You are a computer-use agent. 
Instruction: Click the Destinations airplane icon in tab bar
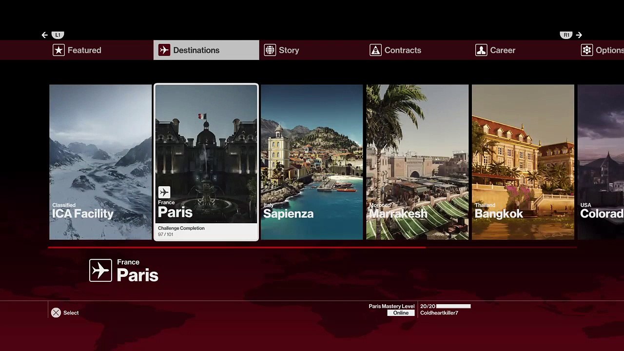click(x=164, y=50)
